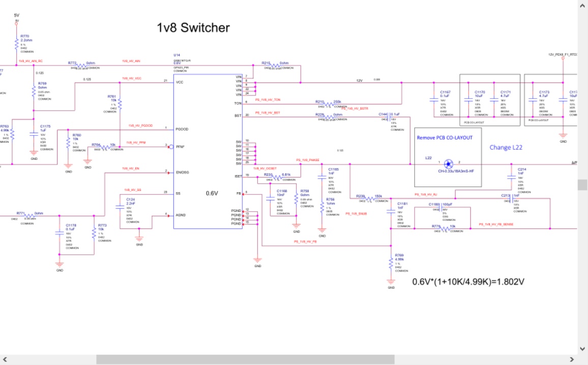This screenshot has height=365, width=588.
Task: Click the vertical scrollbar thumb
Action: pyautogui.click(x=582, y=185)
